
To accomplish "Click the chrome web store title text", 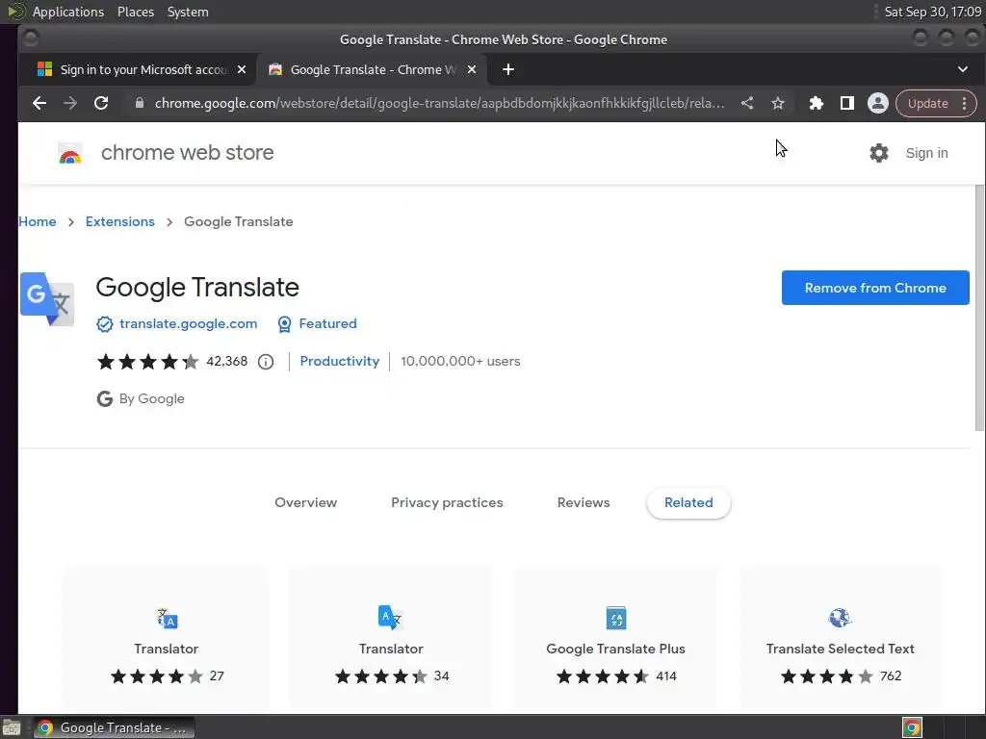I will [188, 153].
